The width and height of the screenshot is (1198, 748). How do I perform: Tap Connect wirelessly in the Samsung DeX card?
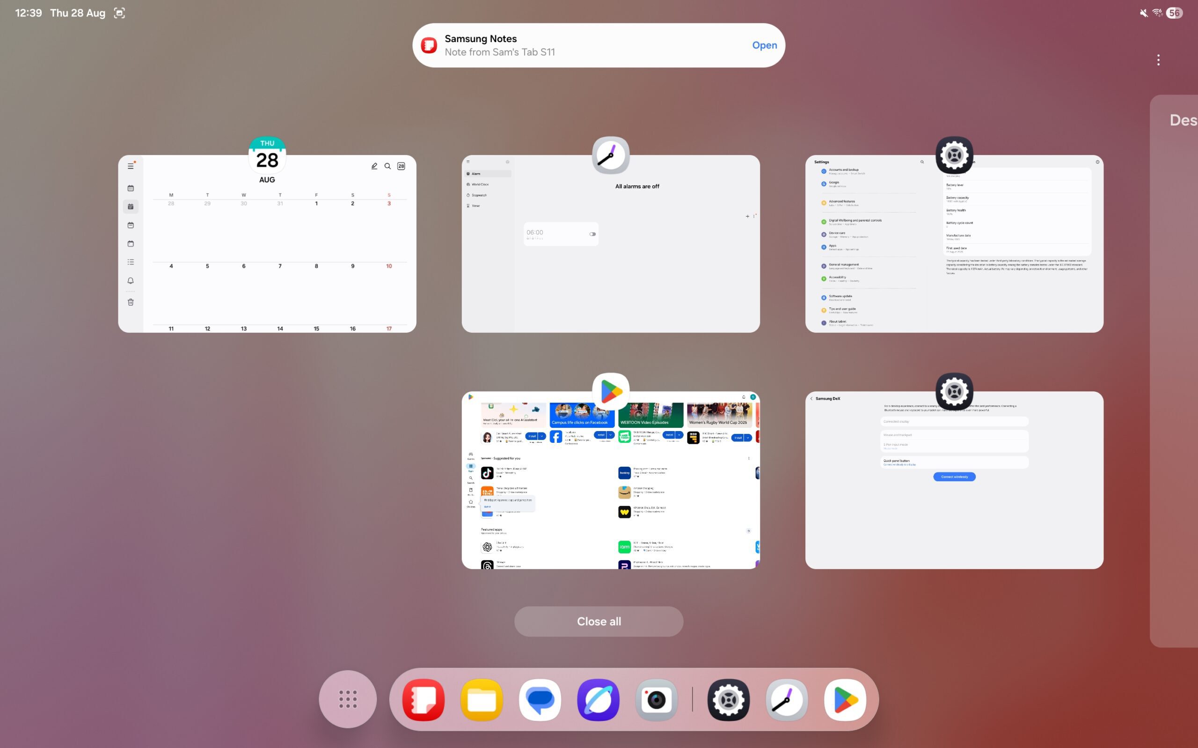click(x=954, y=477)
